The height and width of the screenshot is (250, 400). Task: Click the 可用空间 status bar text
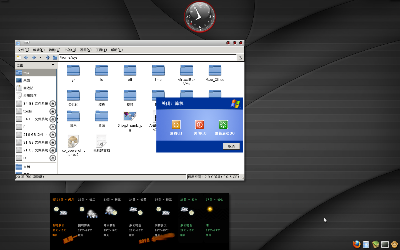(x=213, y=177)
